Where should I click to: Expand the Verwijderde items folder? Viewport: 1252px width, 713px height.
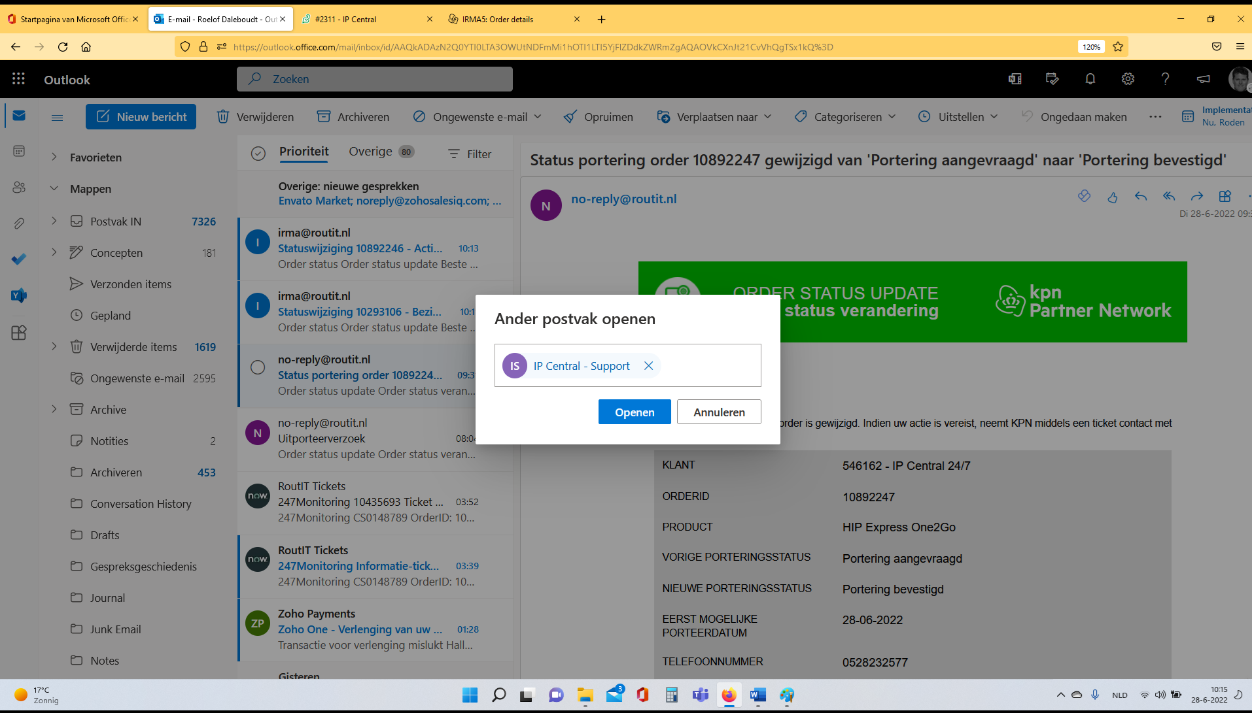click(54, 346)
